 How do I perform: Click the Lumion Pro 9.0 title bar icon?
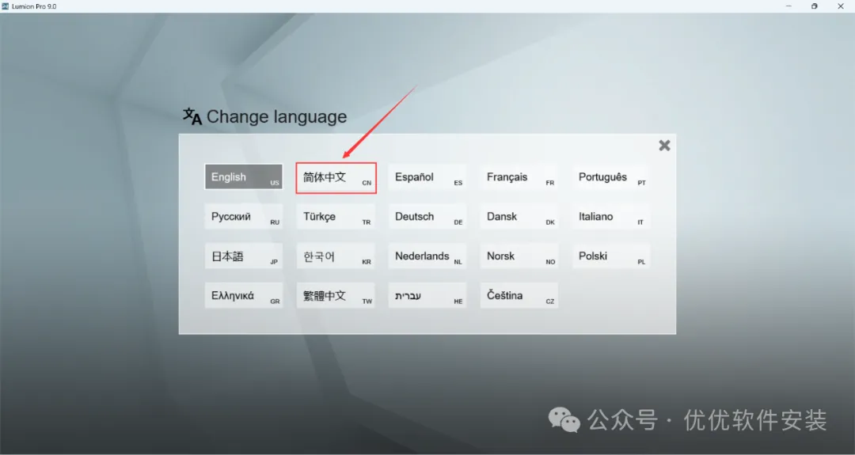[x=6, y=6]
